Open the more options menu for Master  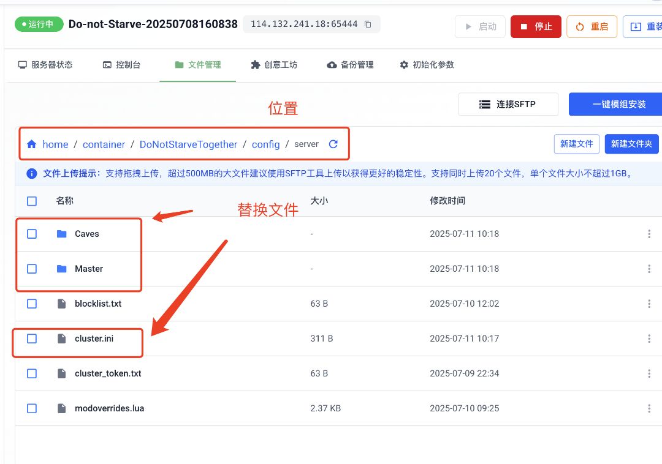tap(649, 269)
